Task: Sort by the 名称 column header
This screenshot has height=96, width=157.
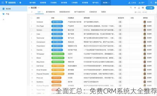Action: 38,18
